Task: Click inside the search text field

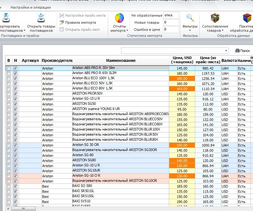Action: point(173,51)
